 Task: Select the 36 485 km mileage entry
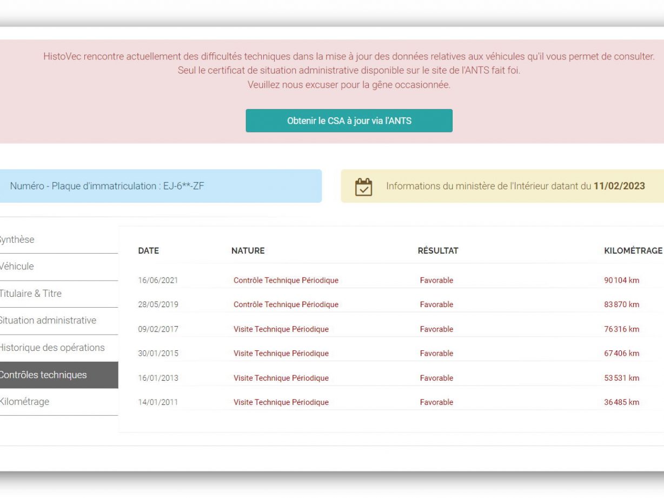pyautogui.click(x=621, y=402)
